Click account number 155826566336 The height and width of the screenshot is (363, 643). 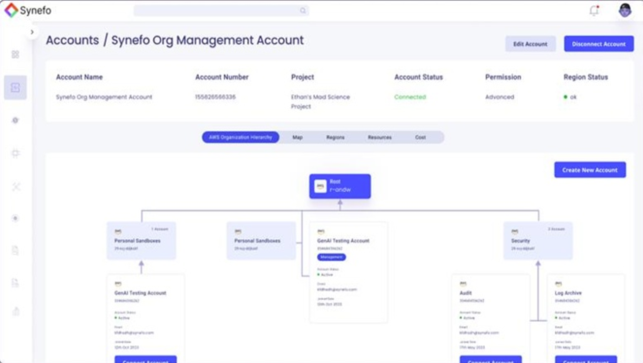point(215,97)
